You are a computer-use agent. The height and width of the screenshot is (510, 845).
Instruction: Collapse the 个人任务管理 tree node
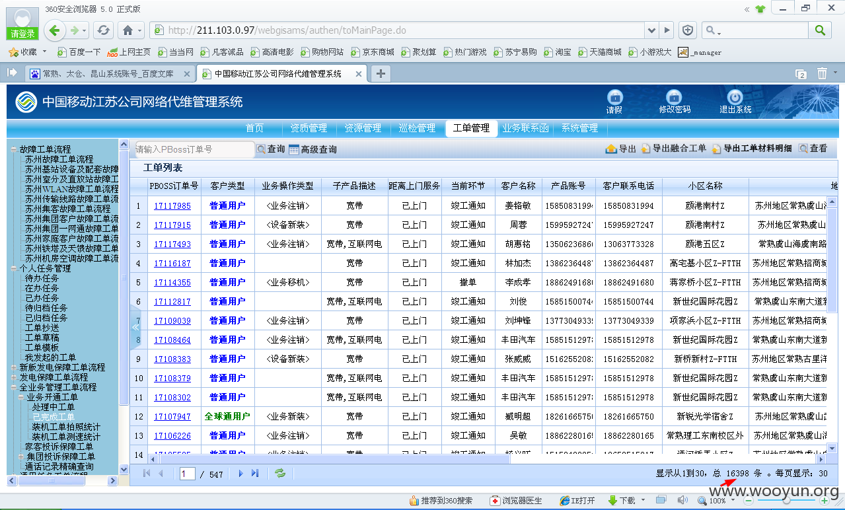pyautogui.click(x=14, y=268)
